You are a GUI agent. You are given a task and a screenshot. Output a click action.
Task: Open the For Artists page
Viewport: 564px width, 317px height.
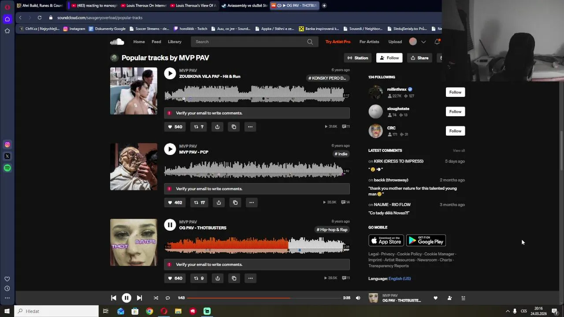(x=369, y=42)
